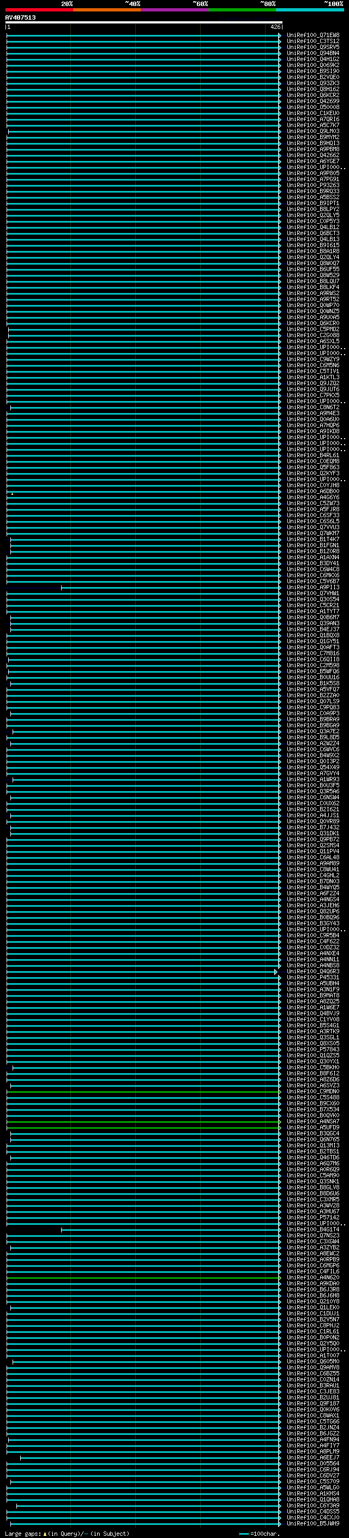Select hit label UniRef100_Q8H162
349x1538 pixels.
312,89
